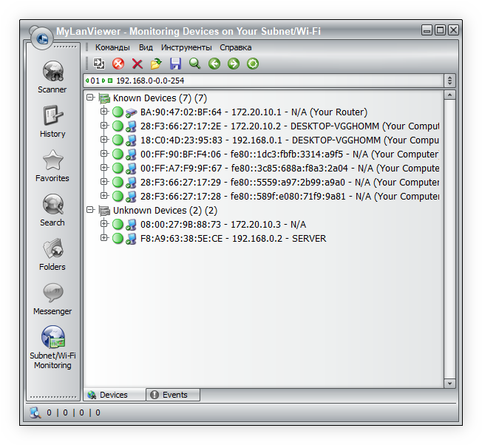Expand the 28:F3:66:27:17:28 device entry

(104, 195)
